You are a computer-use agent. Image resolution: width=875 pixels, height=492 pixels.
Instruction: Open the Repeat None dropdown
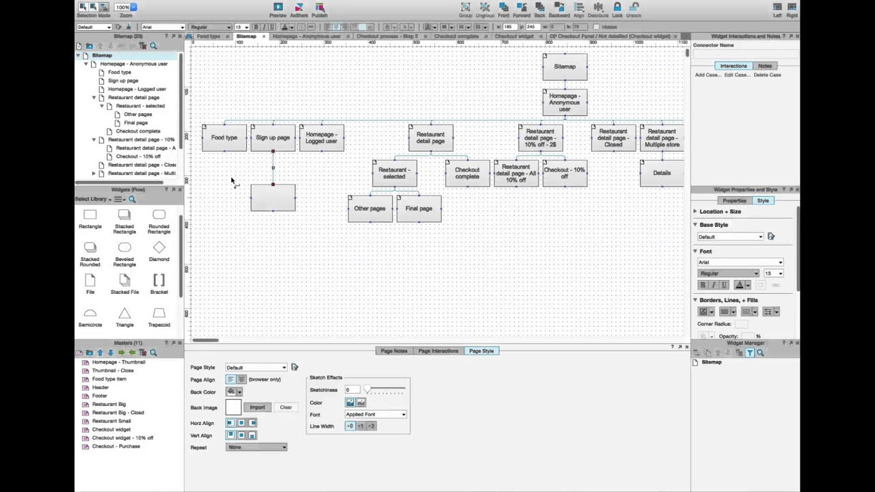(256, 447)
